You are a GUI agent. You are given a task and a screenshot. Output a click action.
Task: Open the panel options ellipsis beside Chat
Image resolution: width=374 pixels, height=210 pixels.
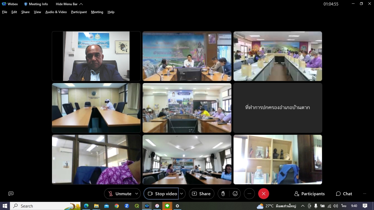pos(365,194)
